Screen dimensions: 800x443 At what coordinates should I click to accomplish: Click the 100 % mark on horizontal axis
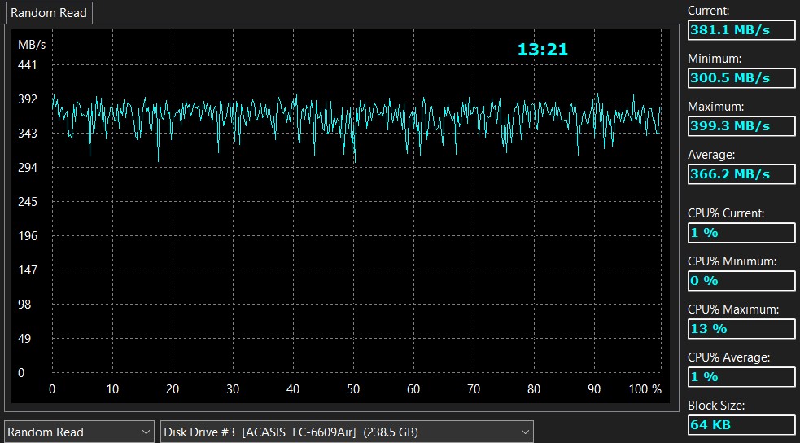[x=645, y=389]
